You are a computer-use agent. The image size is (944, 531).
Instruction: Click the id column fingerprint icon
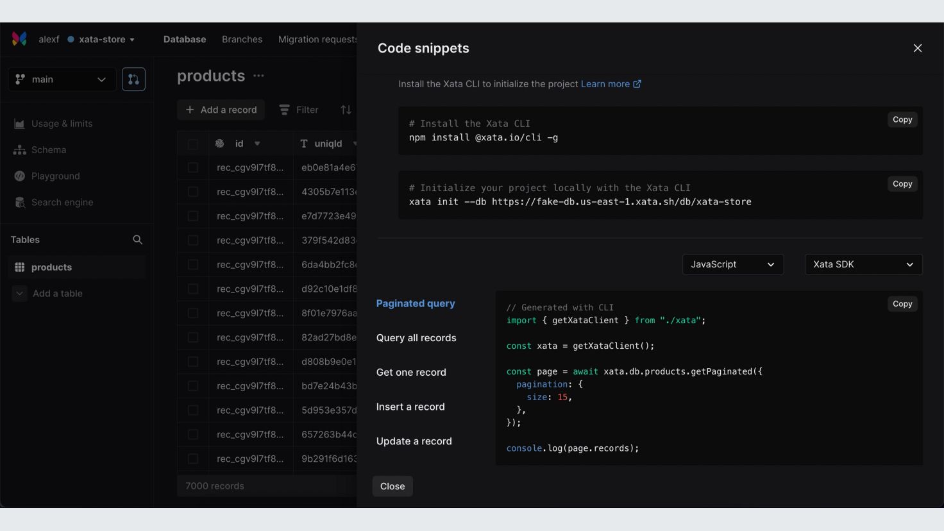coord(220,144)
